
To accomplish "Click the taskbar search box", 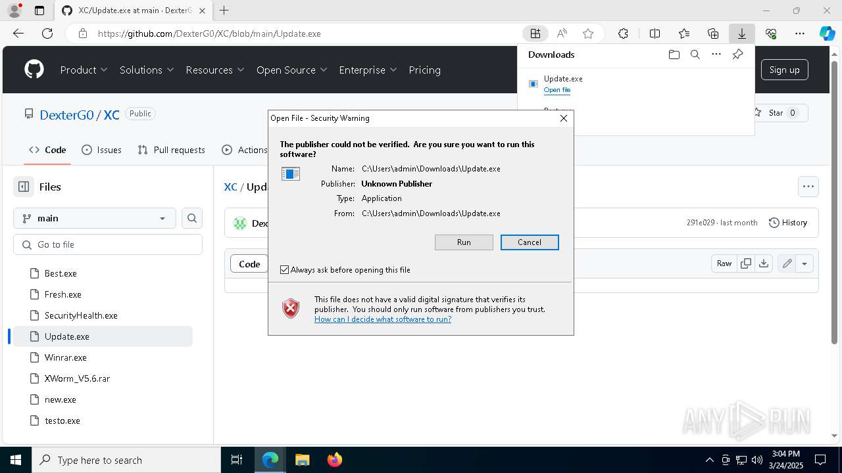I will coord(126,460).
